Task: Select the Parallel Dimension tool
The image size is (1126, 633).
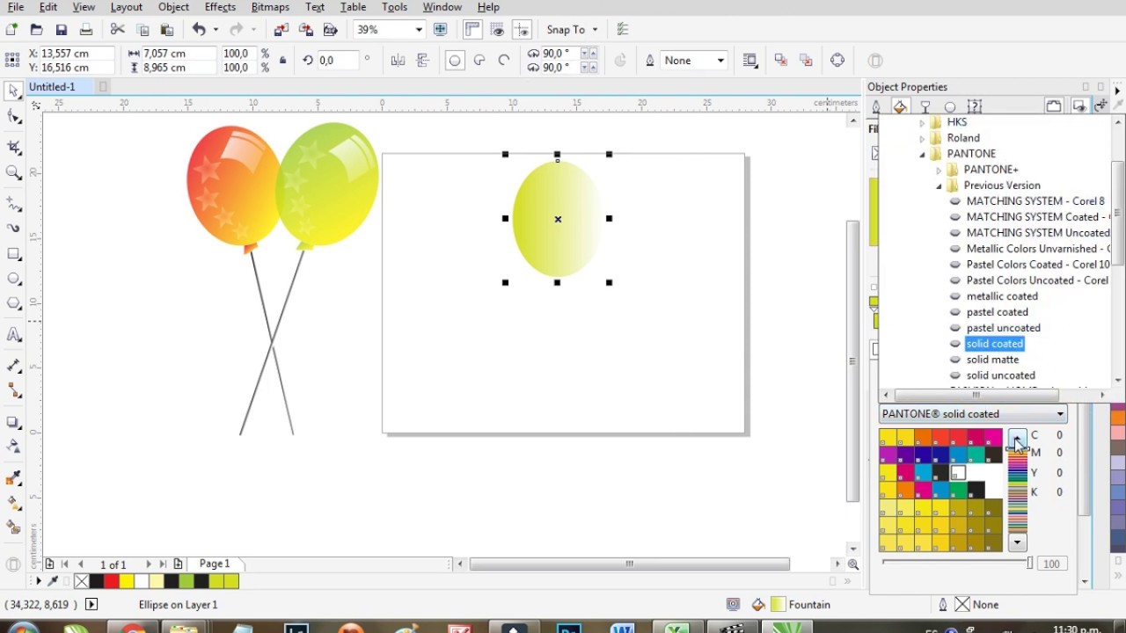Action: pyautogui.click(x=13, y=366)
